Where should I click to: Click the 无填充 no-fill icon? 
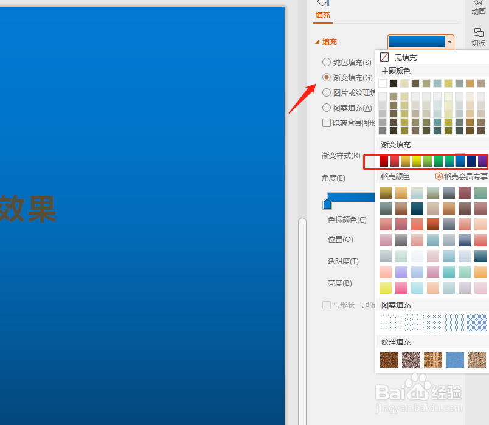click(384, 57)
